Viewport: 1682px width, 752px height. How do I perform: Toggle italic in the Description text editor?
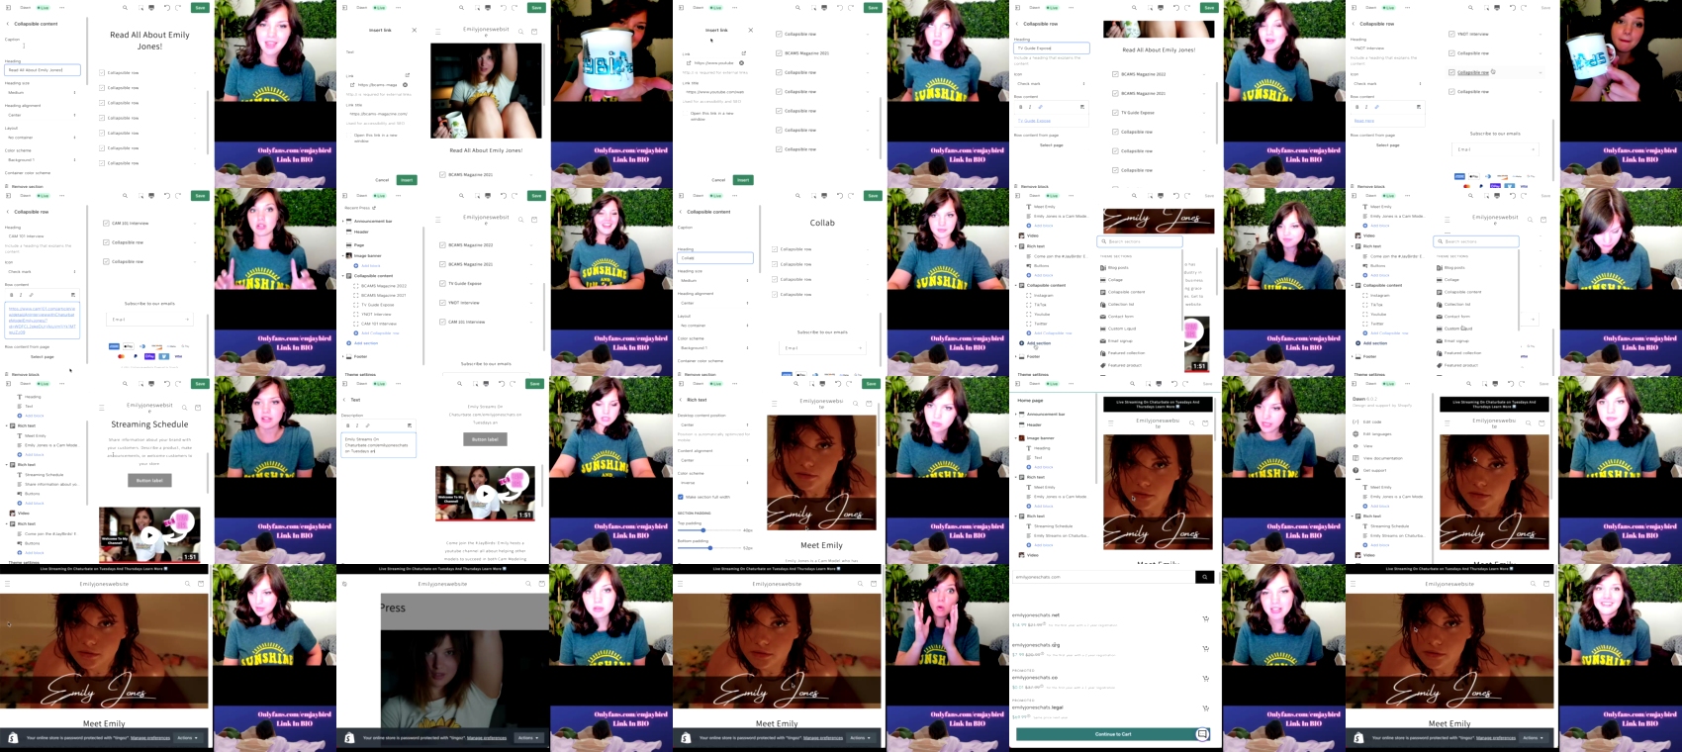(357, 425)
